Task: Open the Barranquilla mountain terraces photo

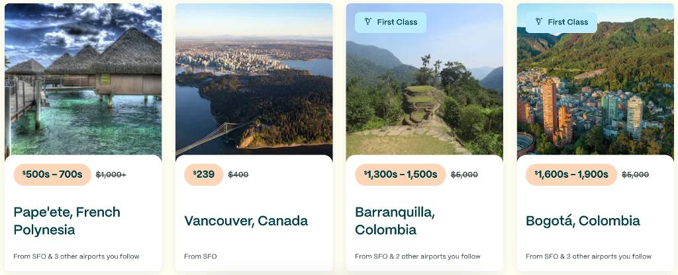Action: pos(424,81)
